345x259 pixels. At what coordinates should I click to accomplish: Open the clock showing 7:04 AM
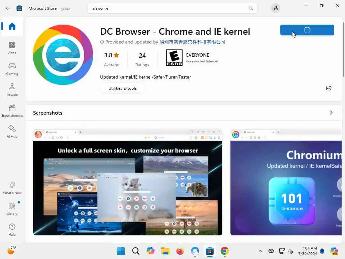tap(308, 251)
